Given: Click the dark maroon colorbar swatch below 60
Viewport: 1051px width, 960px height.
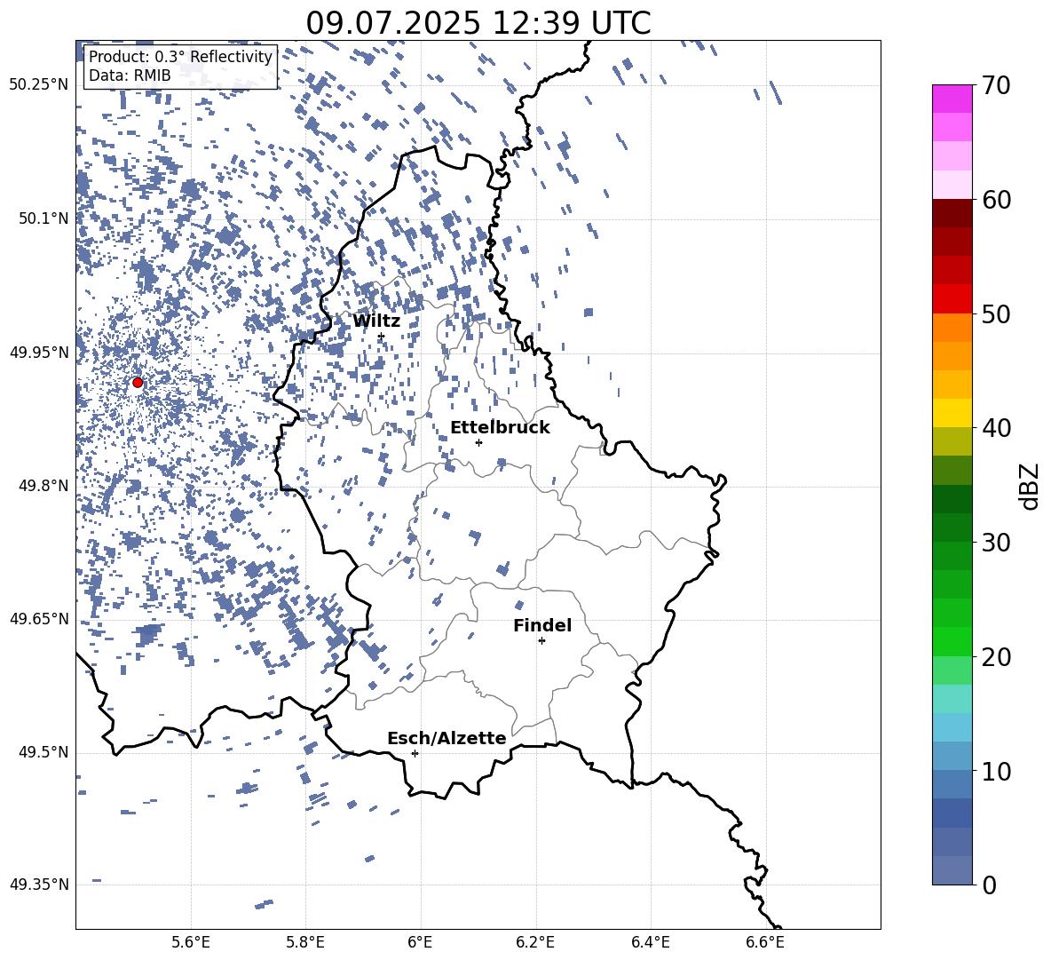Looking at the screenshot, I should pyautogui.click(x=952, y=213).
